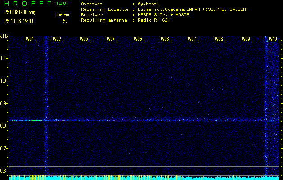The height and width of the screenshot is (180, 283).
Task: Click the HROFFT title text
Action: click(27, 4)
